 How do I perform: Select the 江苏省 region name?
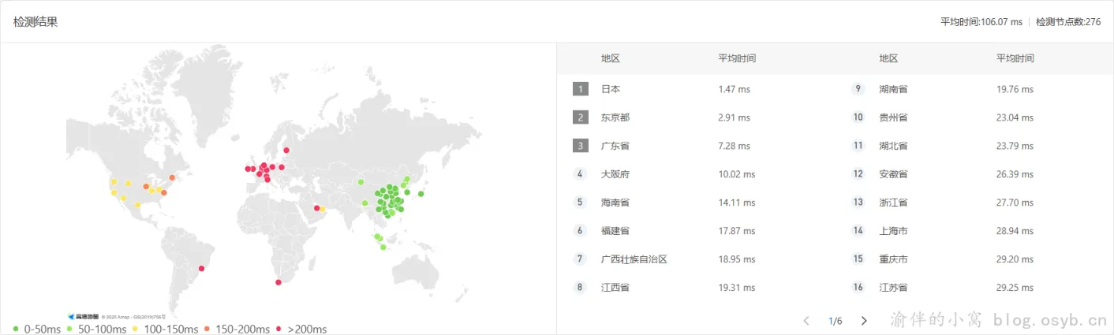click(894, 288)
